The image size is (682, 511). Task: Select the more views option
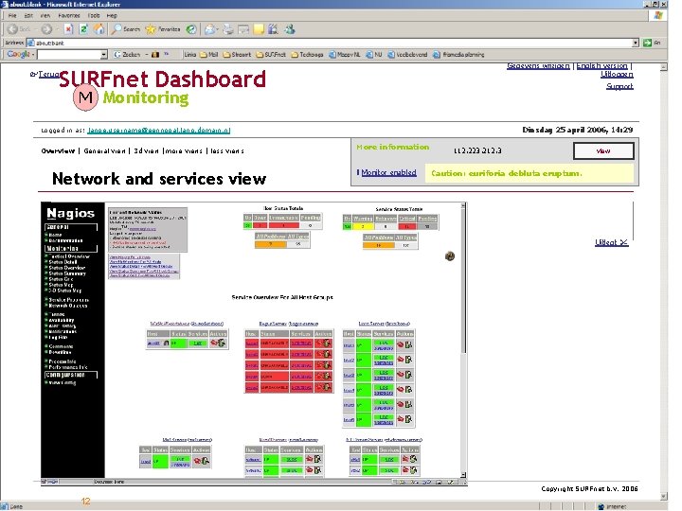click(x=184, y=151)
